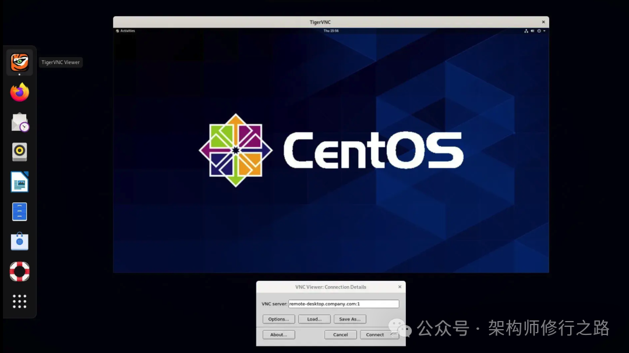Screen dimensions: 629x353
Task: Open the clock menu showing Thu 15:56
Action: point(331,31)
